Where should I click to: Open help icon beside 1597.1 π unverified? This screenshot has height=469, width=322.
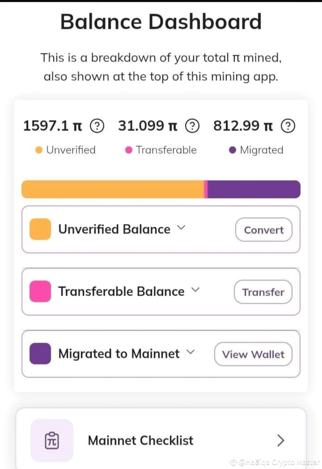point(97,126)
